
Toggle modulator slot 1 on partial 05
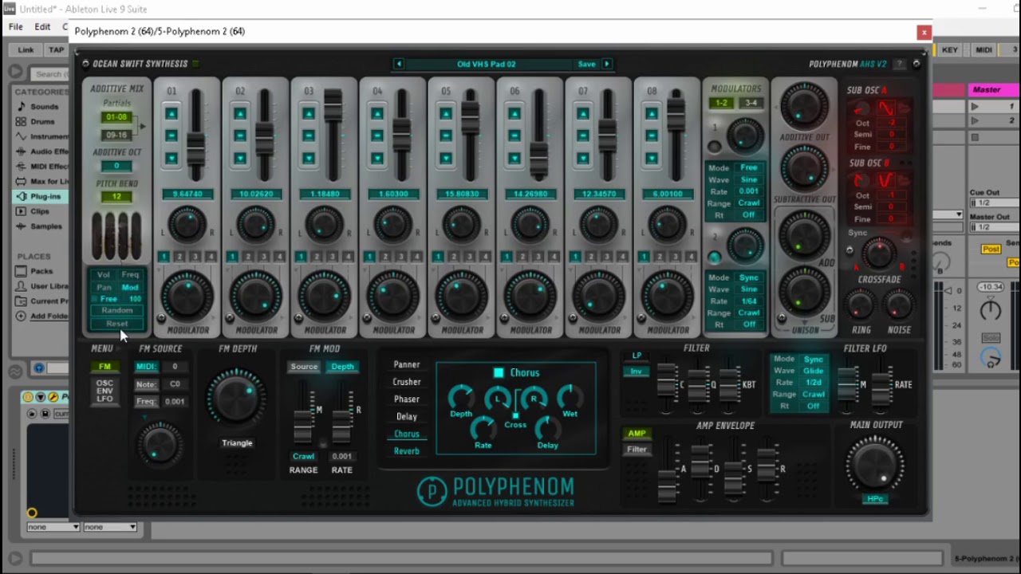(437, 257)
